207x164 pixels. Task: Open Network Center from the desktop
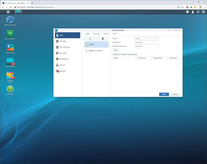point(10,20)
